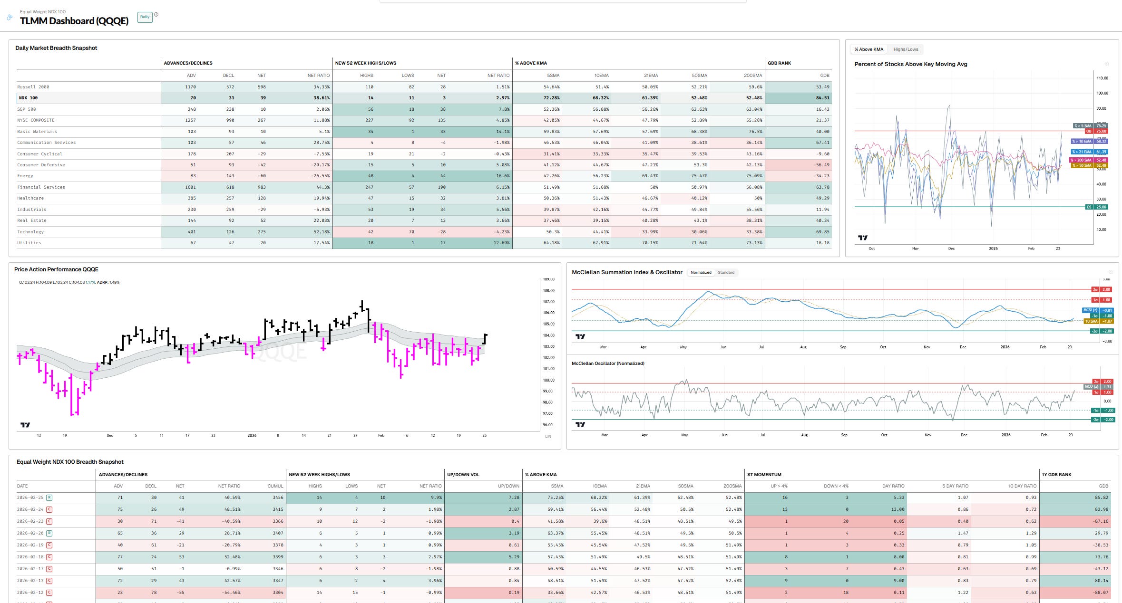
Task: Select Normalized mode for McClellan chart
Action: 701,273
